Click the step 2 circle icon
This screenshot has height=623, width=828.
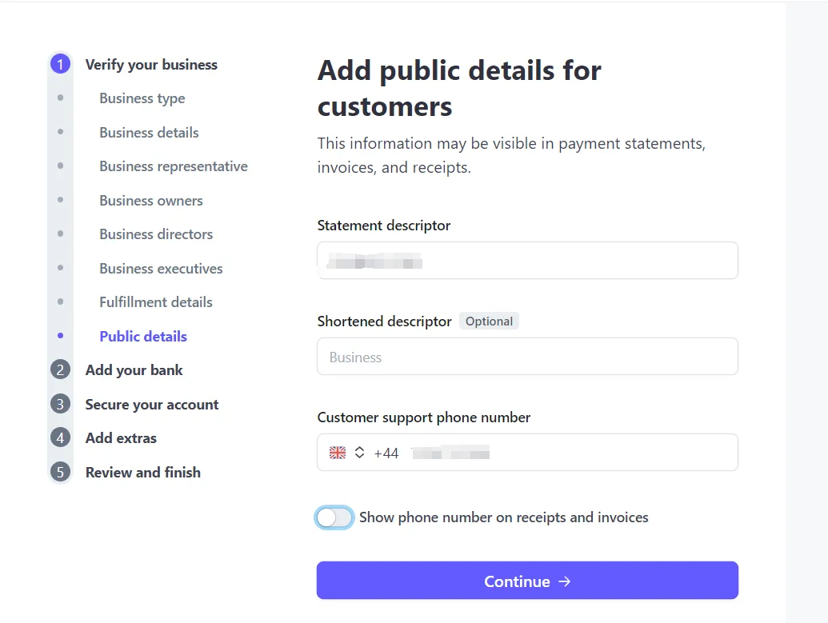[x=60, y=369]
